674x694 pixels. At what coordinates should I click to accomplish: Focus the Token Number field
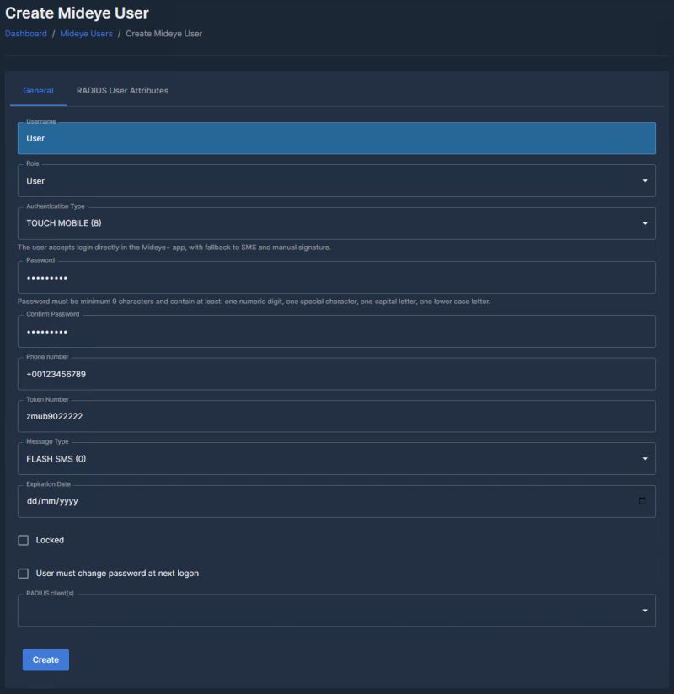click(337, 415)
